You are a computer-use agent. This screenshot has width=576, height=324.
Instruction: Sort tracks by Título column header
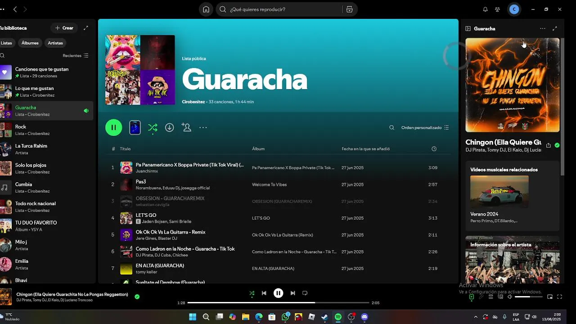pos(125,149)
